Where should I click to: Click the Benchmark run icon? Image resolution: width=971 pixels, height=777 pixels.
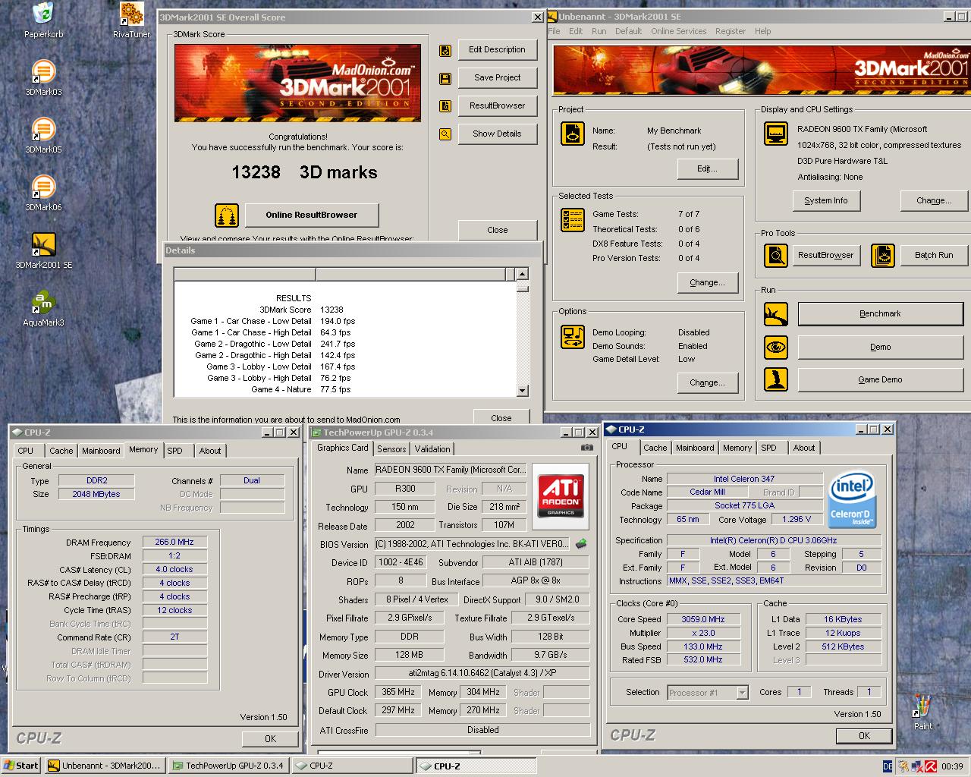point(775,314)
